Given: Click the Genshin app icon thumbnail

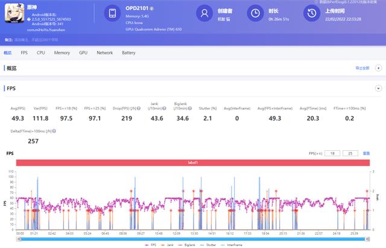Looking at the screenshot, I should pos(14,13).
